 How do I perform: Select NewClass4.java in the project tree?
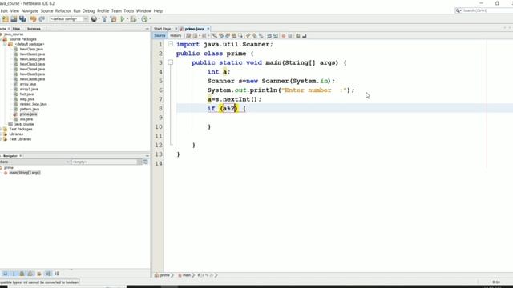pyautogui.click(x=32, y=70)
